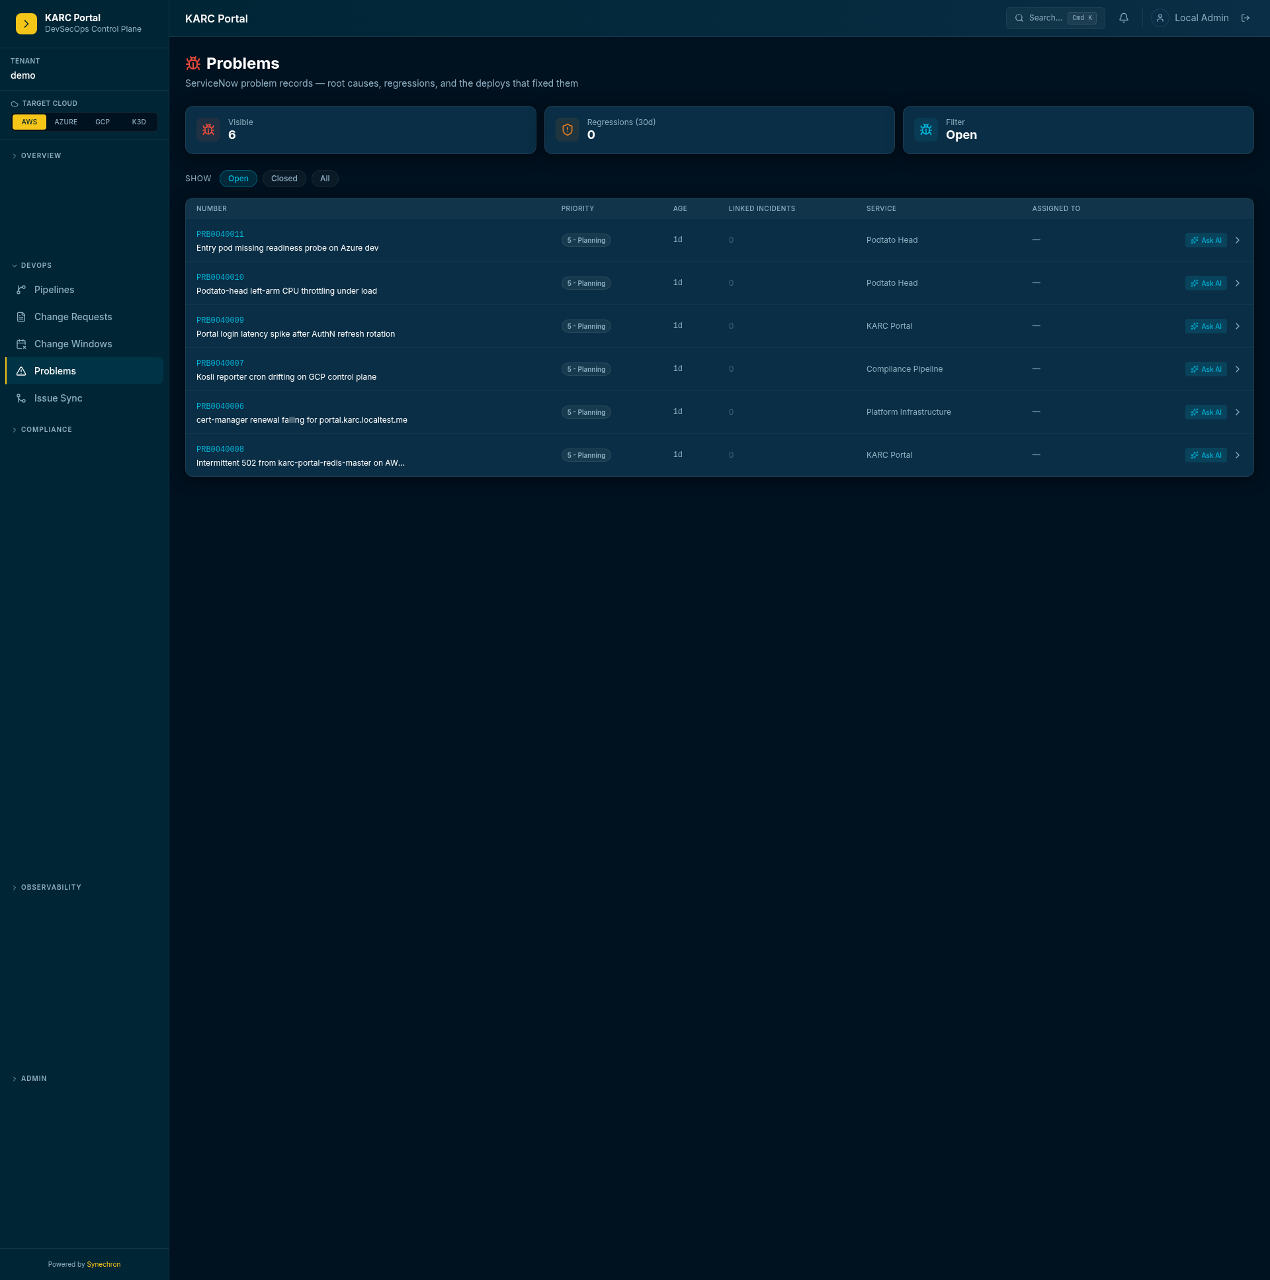Image resolution: width=1270 pixels, height=1280 pixels.
Task: Ask AI about PRB0040006
Action: (x=1205, y=413)
